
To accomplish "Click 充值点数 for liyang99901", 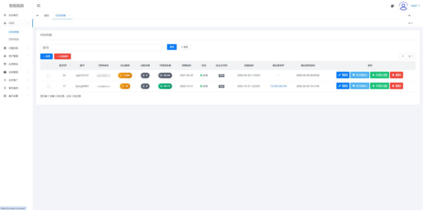I will point(379,86).
